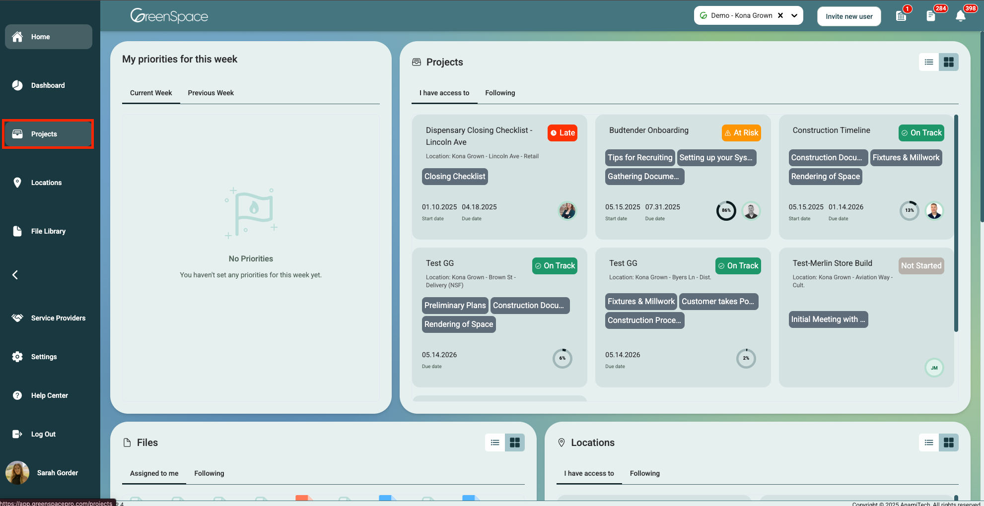The image size is (984, 506).
Task: Open the Budtender Onboarding project
Action: pyautogui.click(x=649, y=130)
